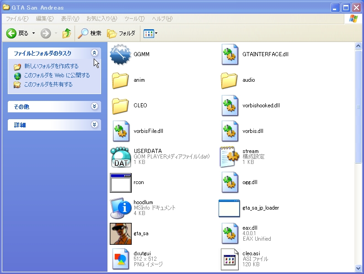Select the vorbis.dll file icon

pos(230,131)
